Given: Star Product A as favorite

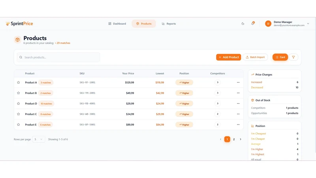Looking at the screenshot, I should coord(19,82).
